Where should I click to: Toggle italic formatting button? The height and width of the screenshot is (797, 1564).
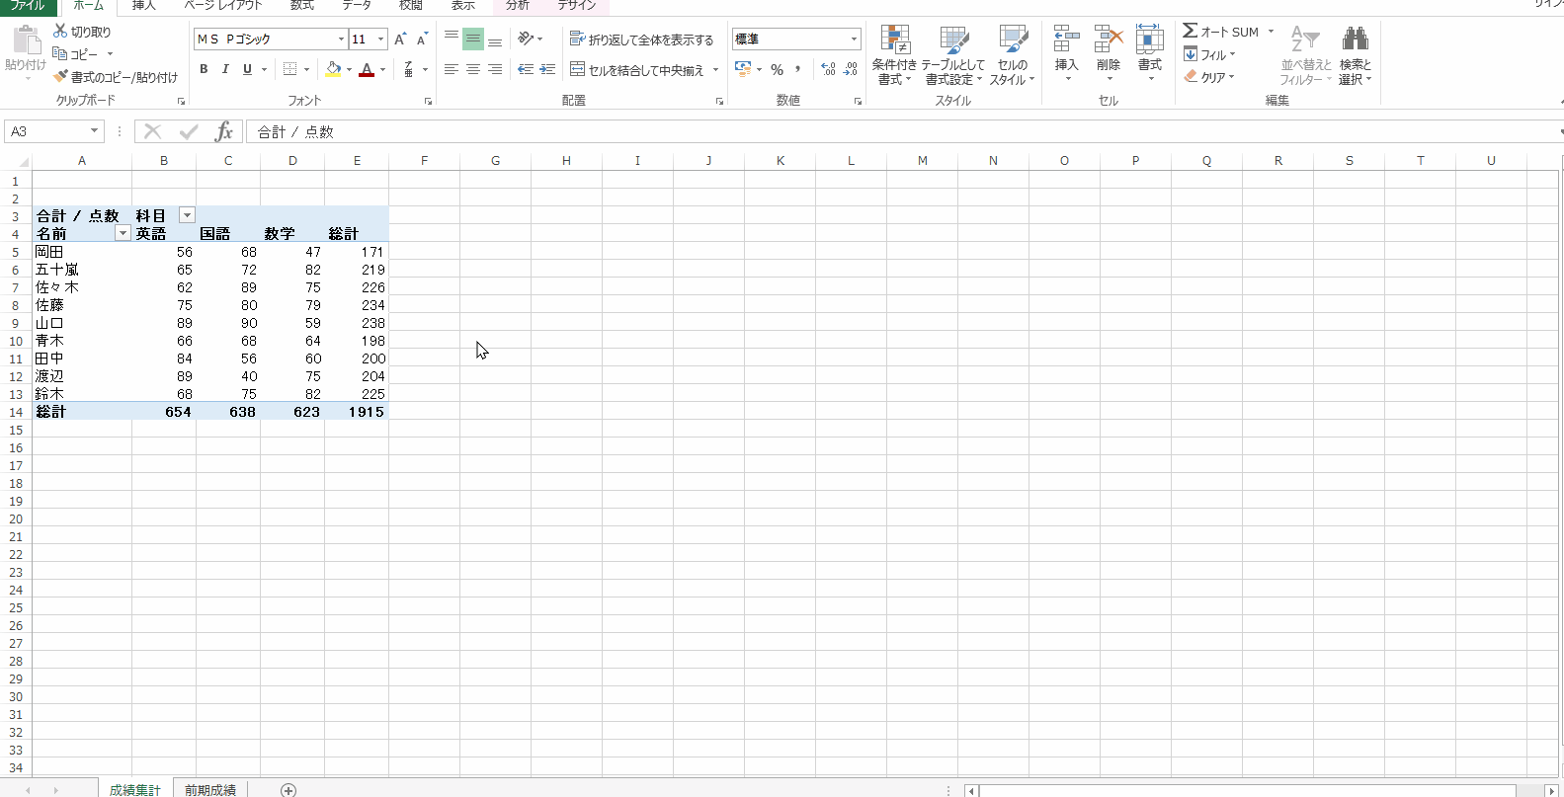225,69
